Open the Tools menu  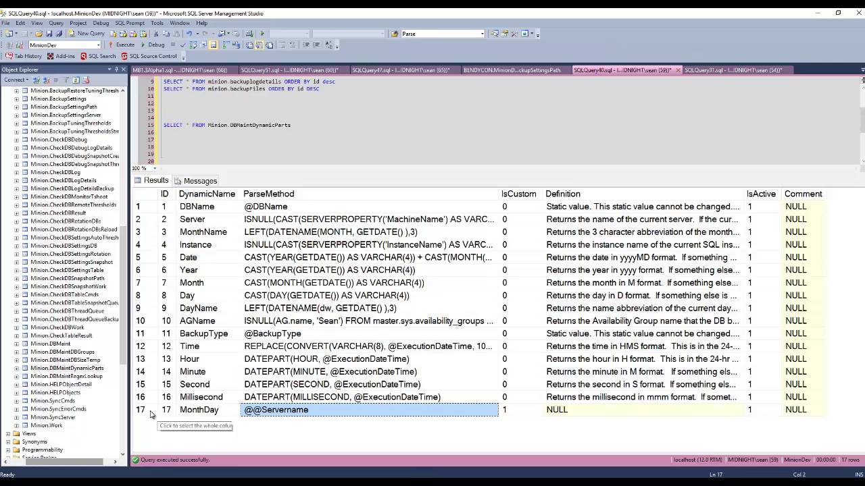click(x=157, y=23)
